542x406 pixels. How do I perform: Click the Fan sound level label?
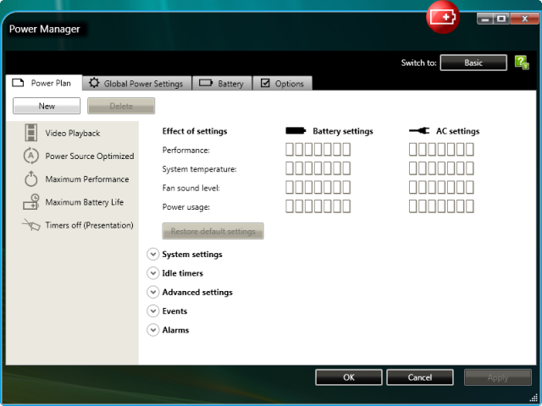[191, 188]
